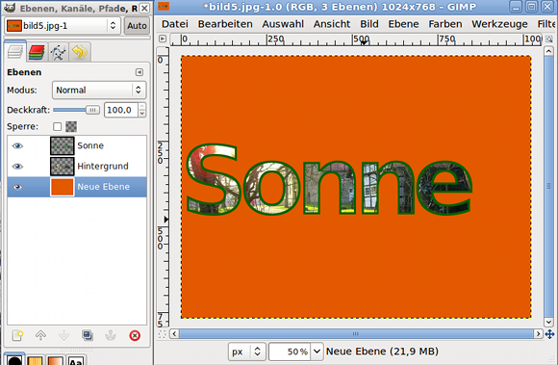Open the Ebene menu

coord(403,24)
